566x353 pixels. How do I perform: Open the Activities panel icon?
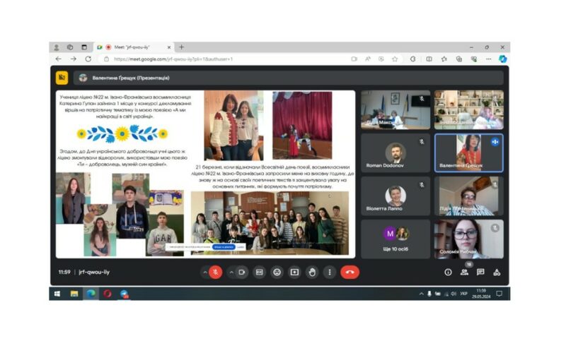pos(497,272)
